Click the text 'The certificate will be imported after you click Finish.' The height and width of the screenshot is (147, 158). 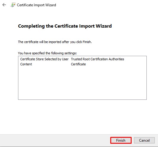55,42
